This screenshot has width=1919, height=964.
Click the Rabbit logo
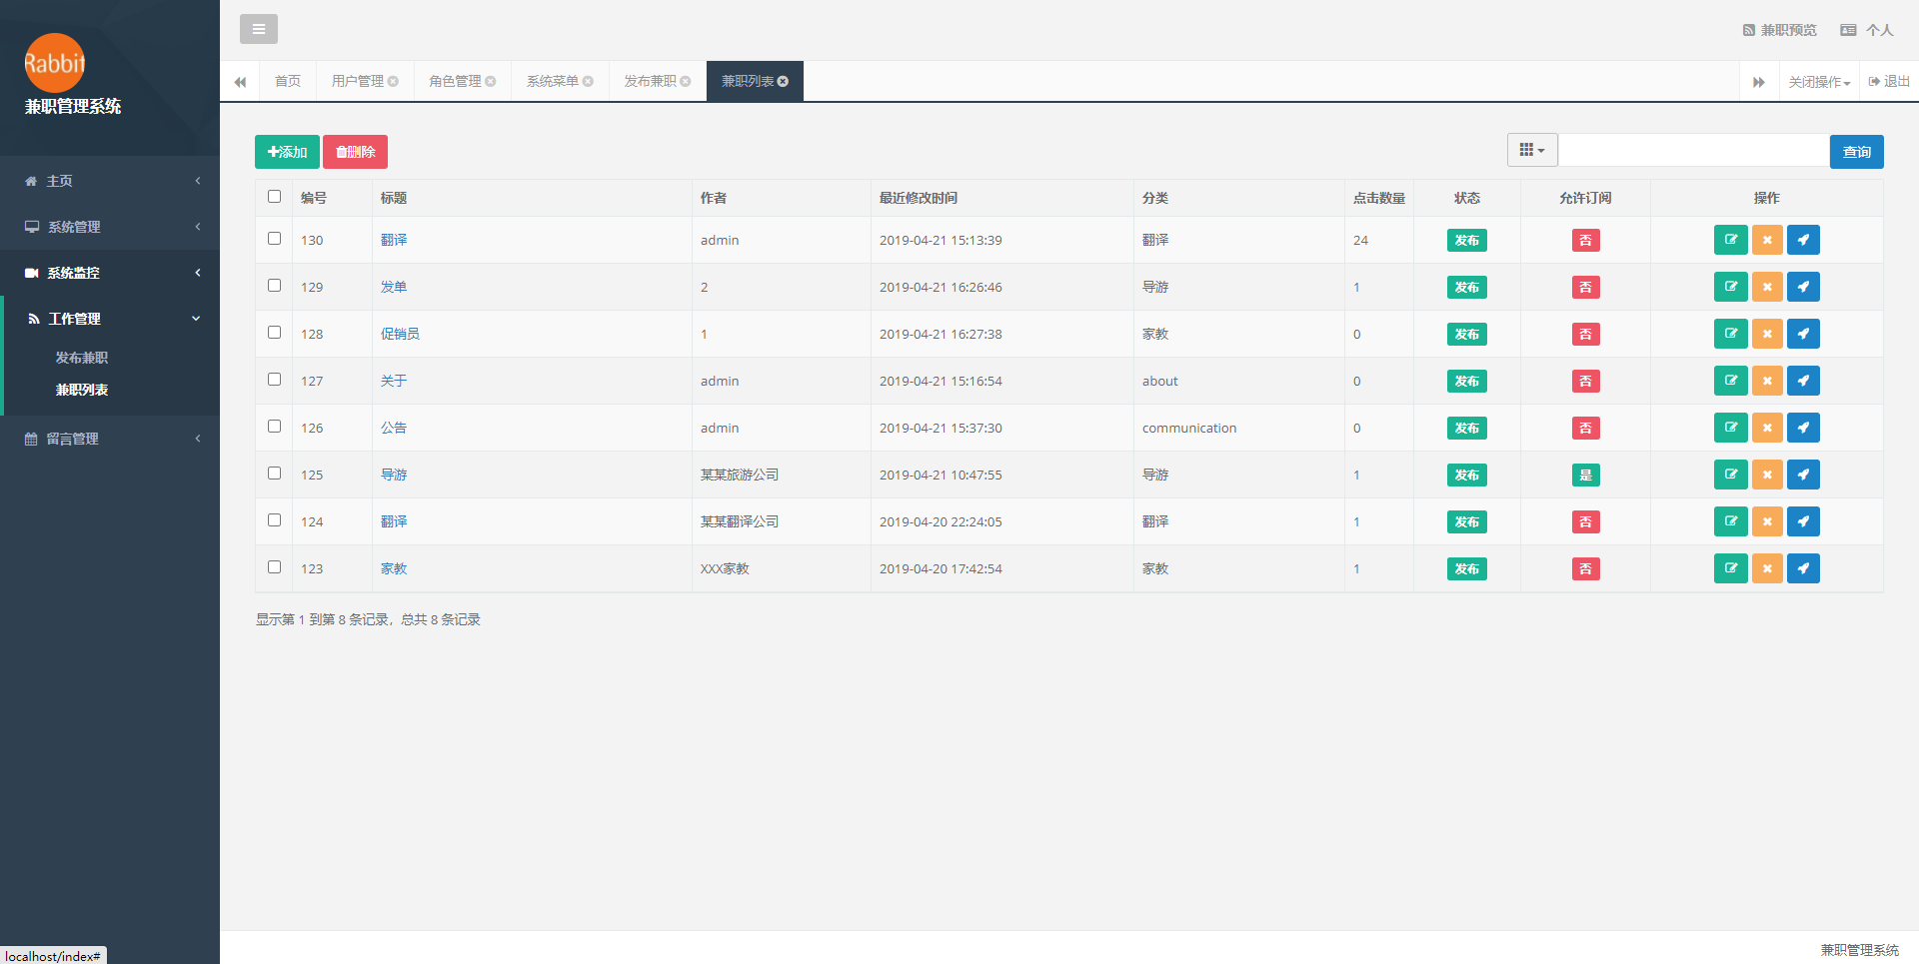tap(55, 63)
